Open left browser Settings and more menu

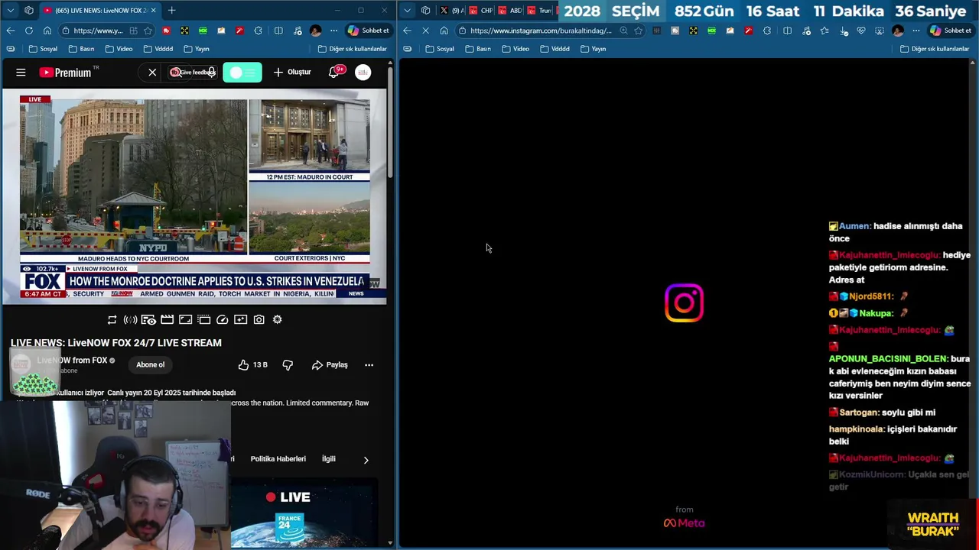click(x=333, y=31)
